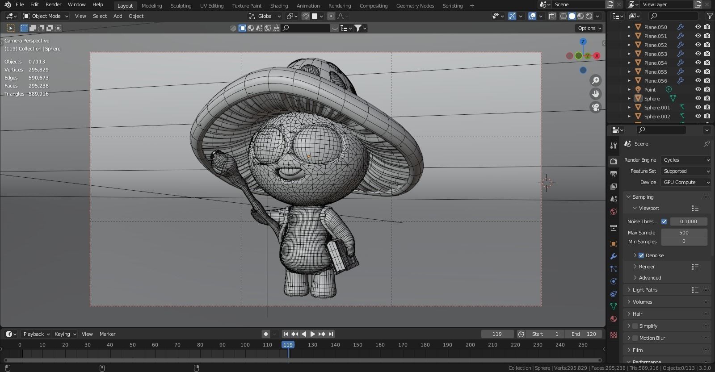Open the viewport Add menu
The height and width of the screenshot is (372, 715).
coord(118,16)
